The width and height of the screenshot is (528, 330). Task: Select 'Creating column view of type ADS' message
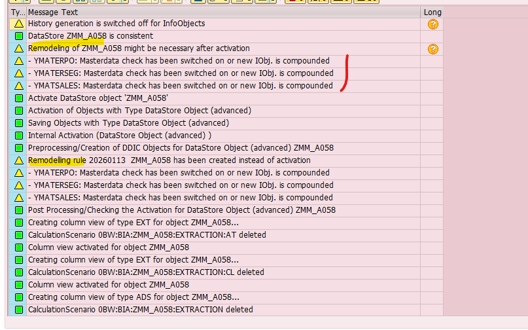click(x=133, y=297)
